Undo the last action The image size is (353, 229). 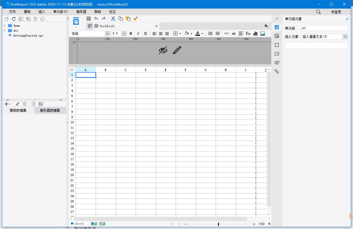[96, 19]
